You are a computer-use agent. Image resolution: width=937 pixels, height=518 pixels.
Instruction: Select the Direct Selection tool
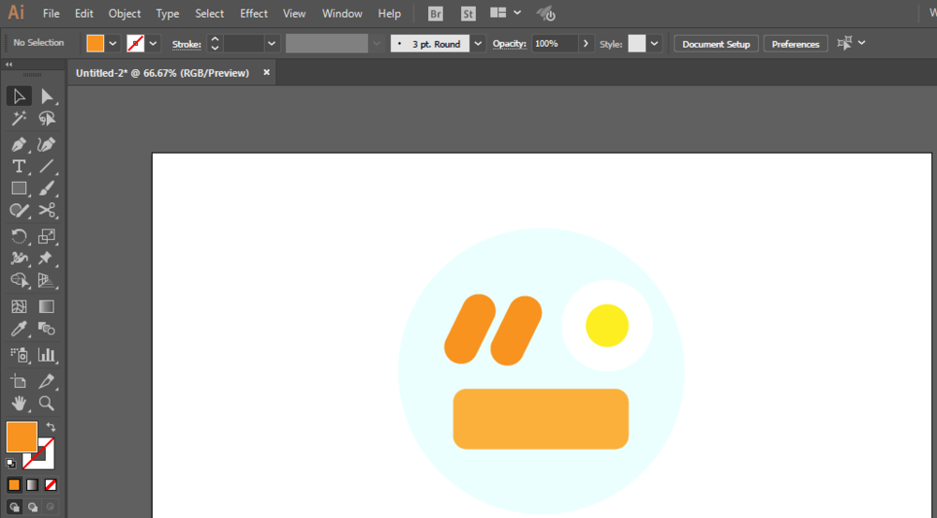tap(46, 96)
